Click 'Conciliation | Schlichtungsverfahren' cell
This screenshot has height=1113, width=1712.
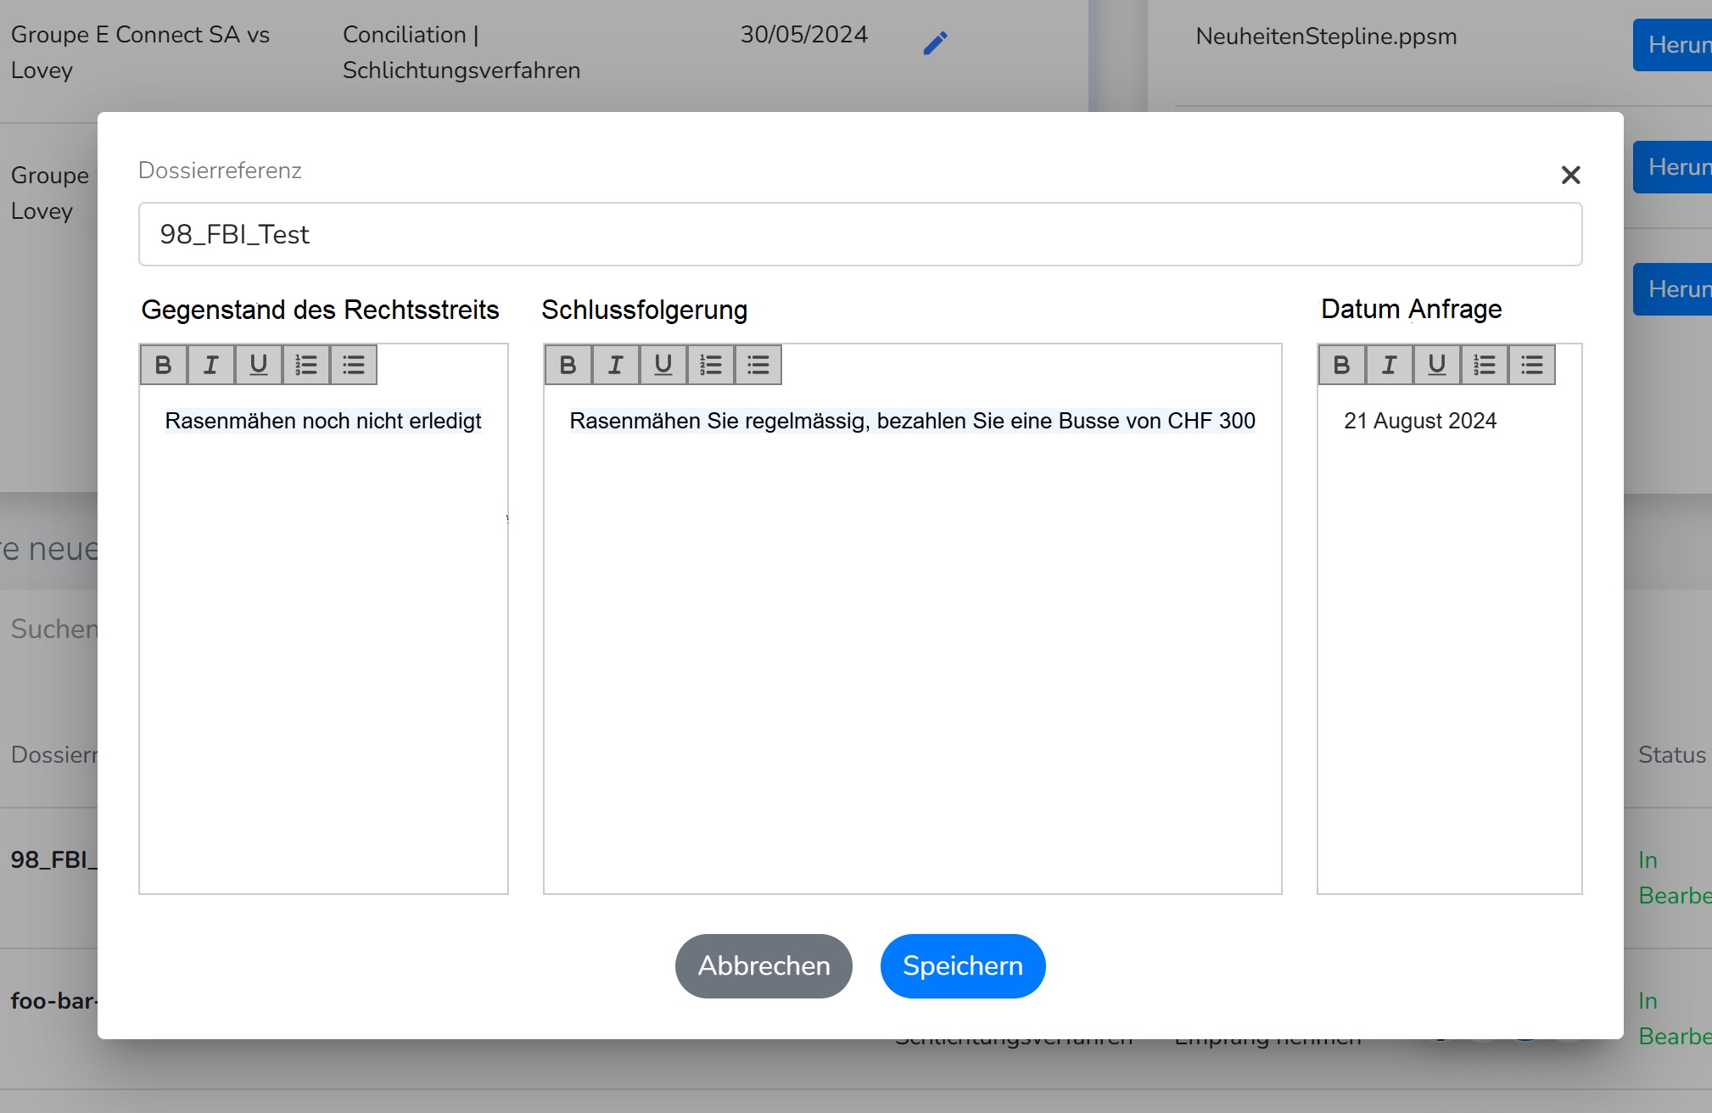tap(462, 53)
